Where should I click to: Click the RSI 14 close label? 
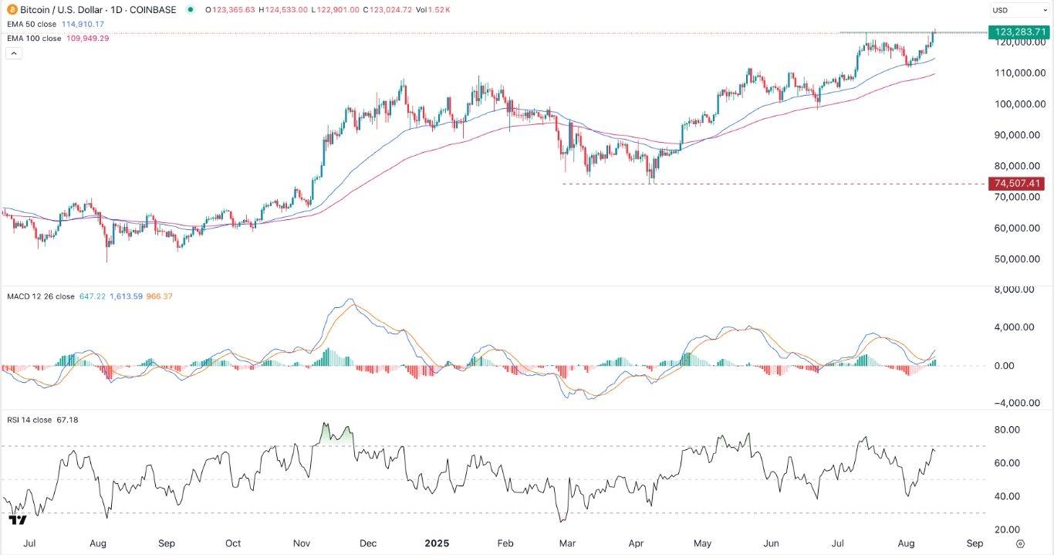point(29,420)
